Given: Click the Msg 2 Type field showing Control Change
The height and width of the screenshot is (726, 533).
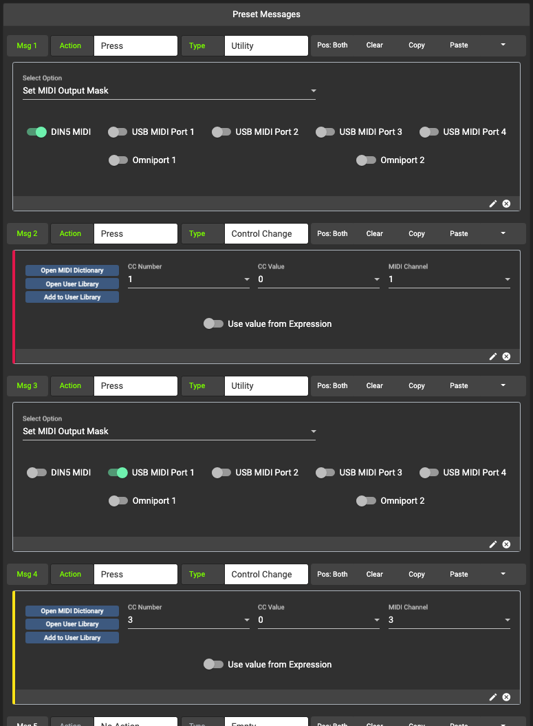Looking at the screenshot, I should point(265,234).
